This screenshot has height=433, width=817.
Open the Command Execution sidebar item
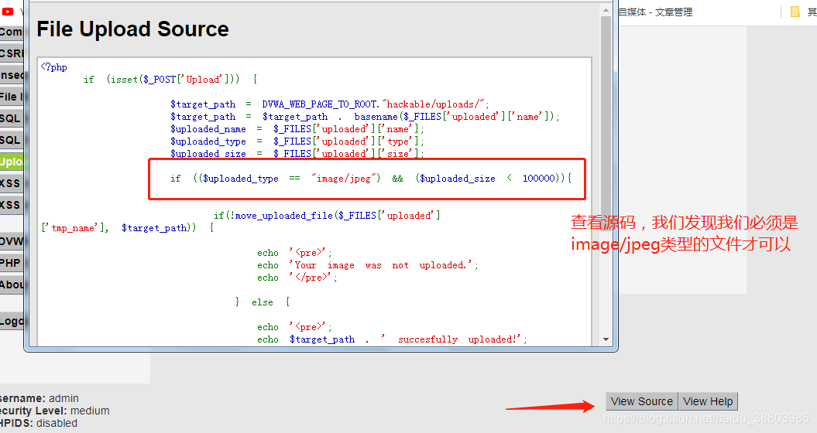click(12, 32)
